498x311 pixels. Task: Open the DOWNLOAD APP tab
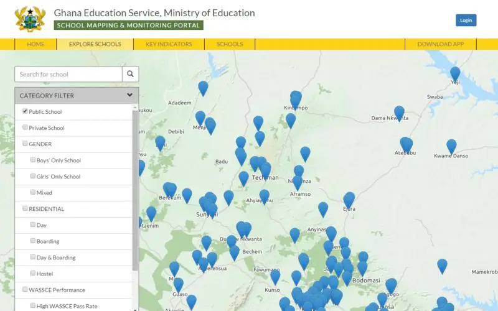(441, 44)
